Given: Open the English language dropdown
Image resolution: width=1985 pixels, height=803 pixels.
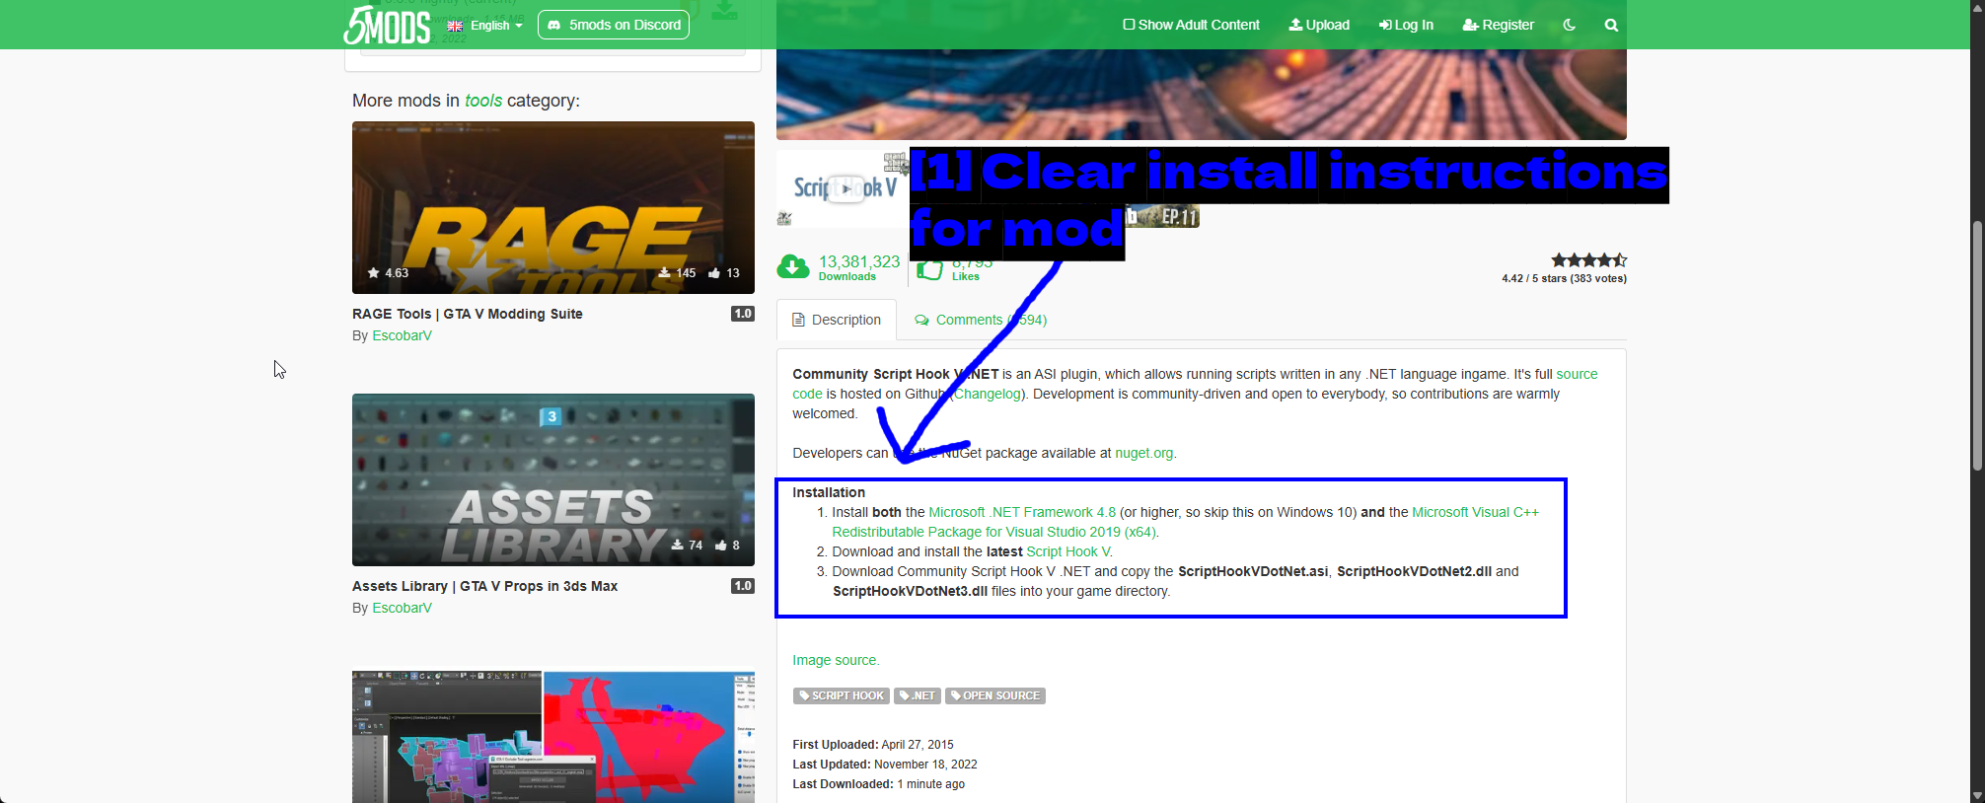Looking at the screenshot, I should click(484, 25).
